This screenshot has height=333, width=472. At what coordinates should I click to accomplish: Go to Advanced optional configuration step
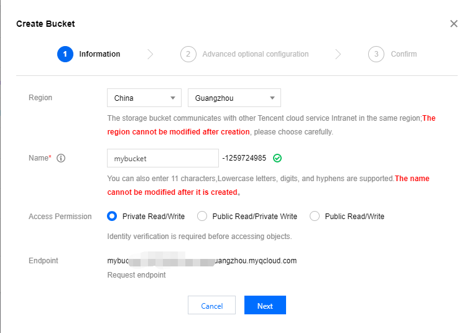pos(255,54)
